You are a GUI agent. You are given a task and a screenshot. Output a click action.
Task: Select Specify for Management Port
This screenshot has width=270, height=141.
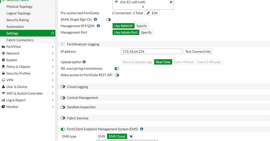coord(146,32)
